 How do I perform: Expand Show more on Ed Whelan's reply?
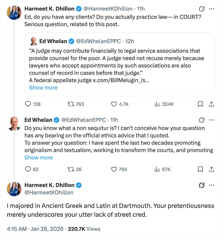39,157
